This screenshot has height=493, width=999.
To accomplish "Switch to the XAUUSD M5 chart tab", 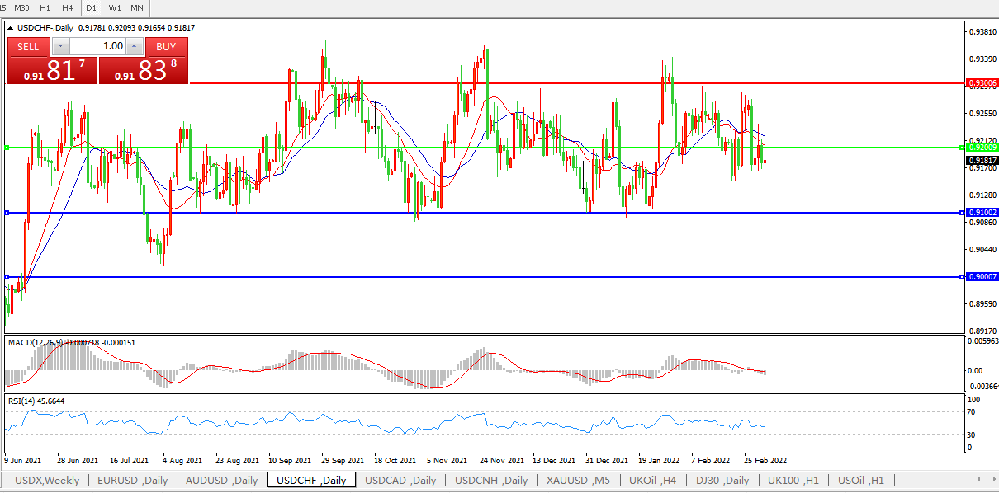I will click(x=578, y=481).
